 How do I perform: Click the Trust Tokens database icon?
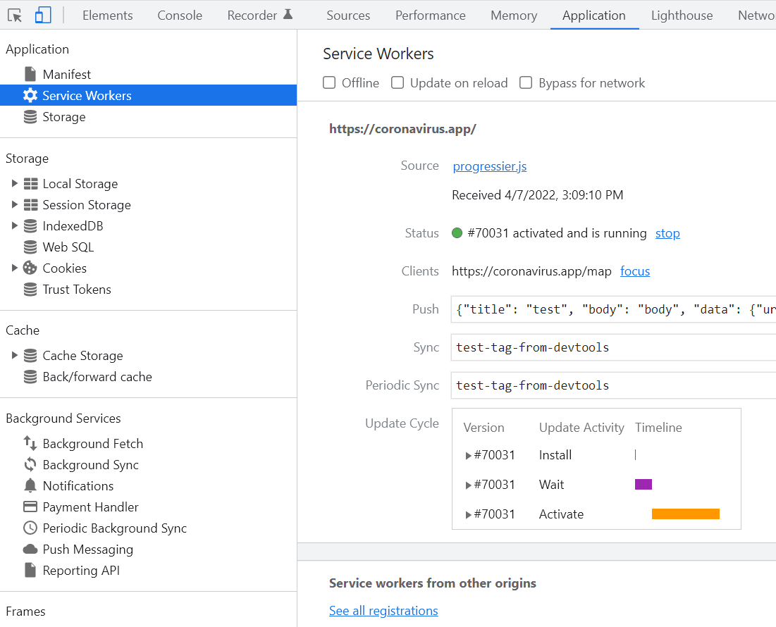pyautogui.click(x=30, y=290)
